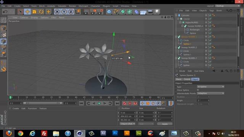Click the Position Y field
This screenshot has width=244, height=137.
[128, 116]
